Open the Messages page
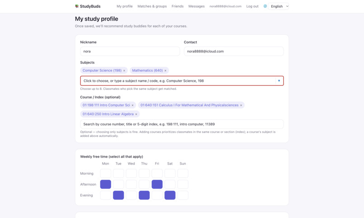 point(196,6)
